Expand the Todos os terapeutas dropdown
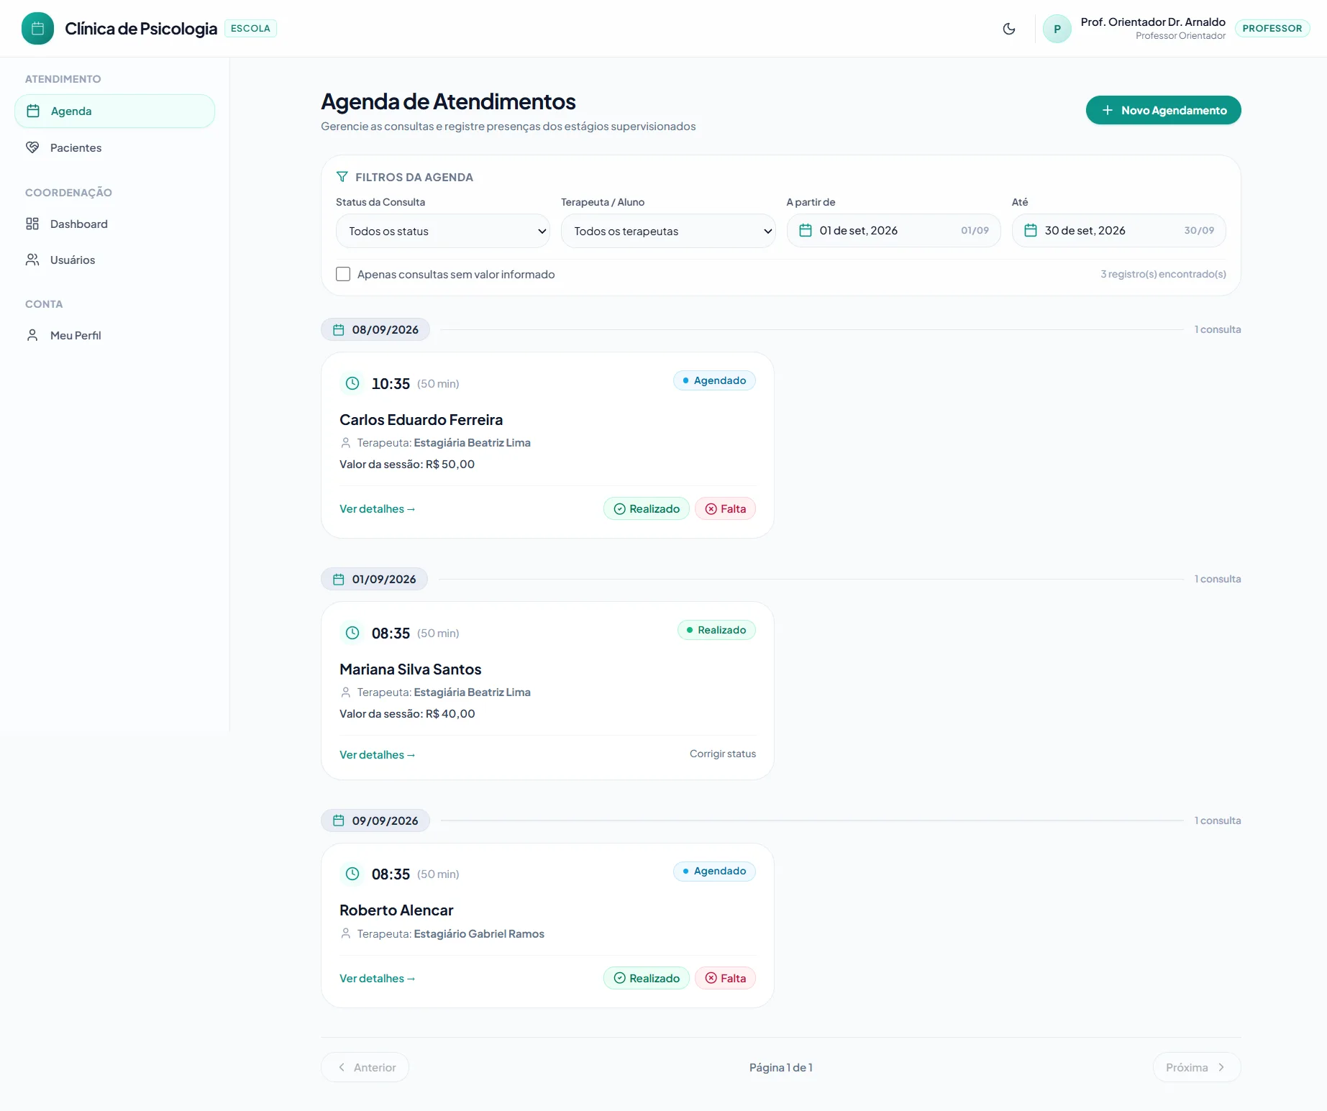 click(x=668, y=231)
